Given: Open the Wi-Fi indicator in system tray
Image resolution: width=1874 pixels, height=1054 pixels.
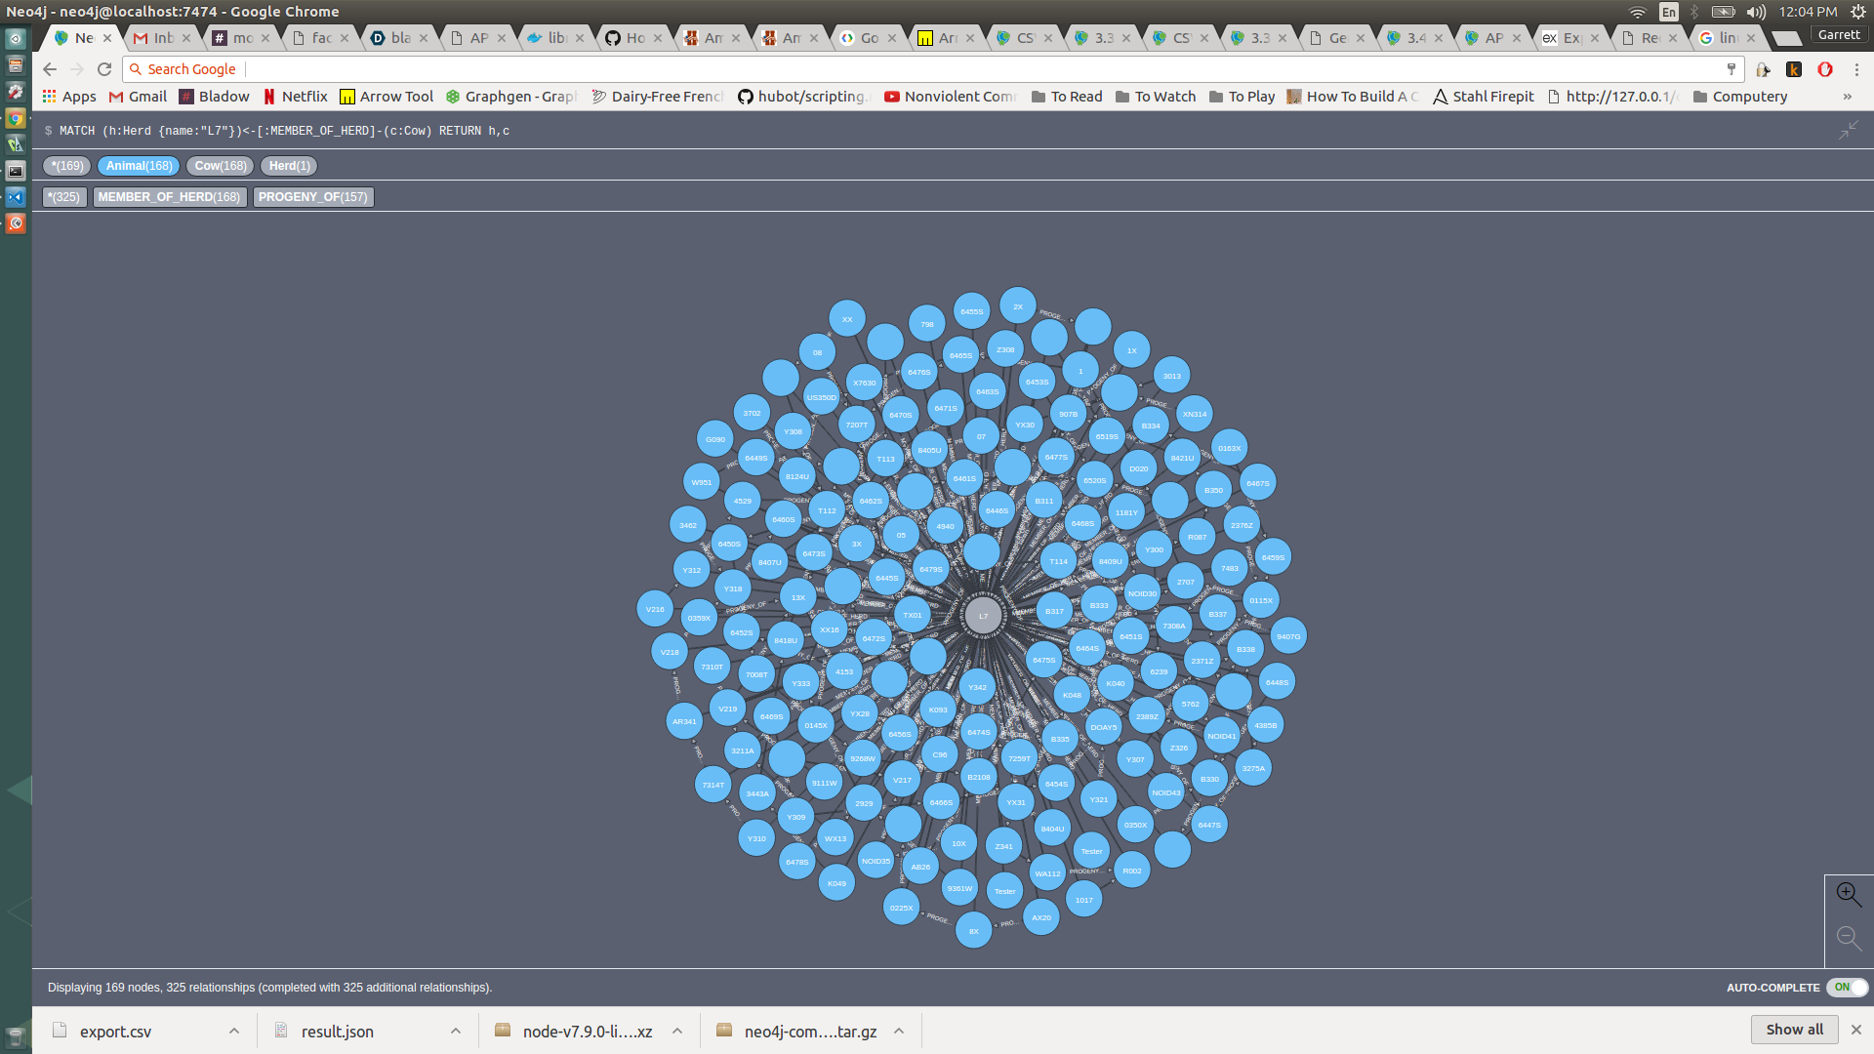Looking at the screenshot, I should tap(1637, 12).
